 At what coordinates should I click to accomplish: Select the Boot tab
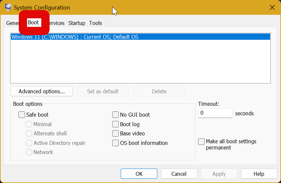pyautogui.click(x=33, y=23)
